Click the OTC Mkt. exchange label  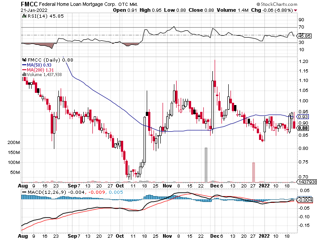point(128,4)
